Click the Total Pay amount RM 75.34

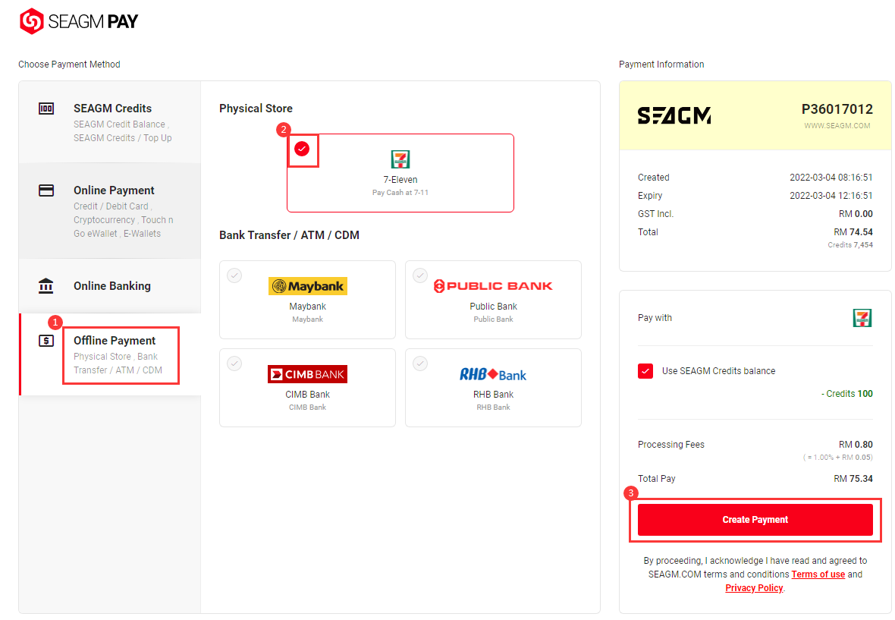[x=853, y=478]
